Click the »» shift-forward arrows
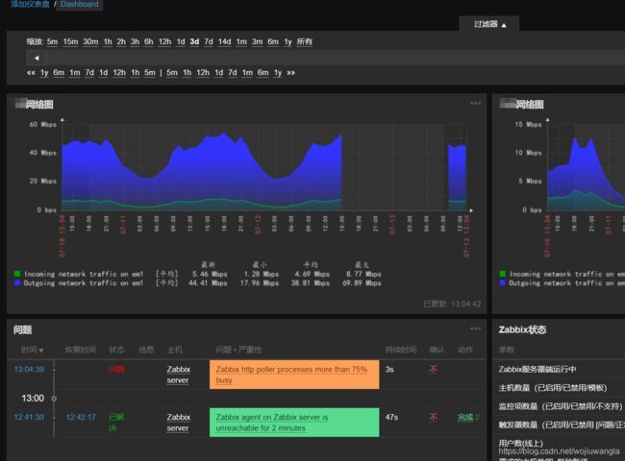This screenshot has height=461, width=625. (290, 73)
